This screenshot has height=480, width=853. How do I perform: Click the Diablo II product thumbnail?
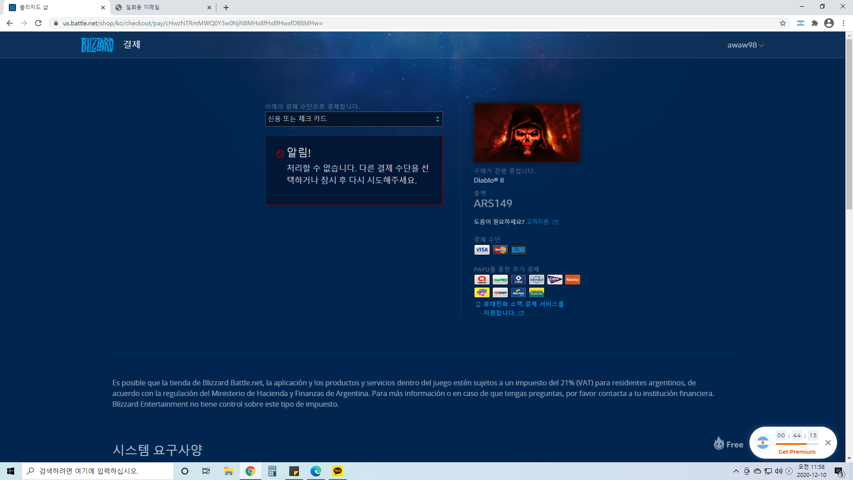tap(527, 132)
